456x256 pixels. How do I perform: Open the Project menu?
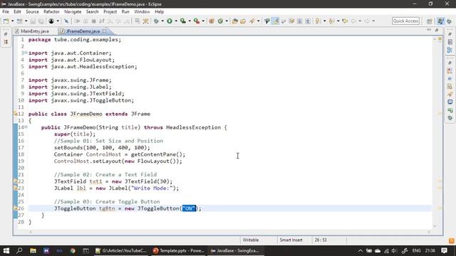tap(110, 11)
